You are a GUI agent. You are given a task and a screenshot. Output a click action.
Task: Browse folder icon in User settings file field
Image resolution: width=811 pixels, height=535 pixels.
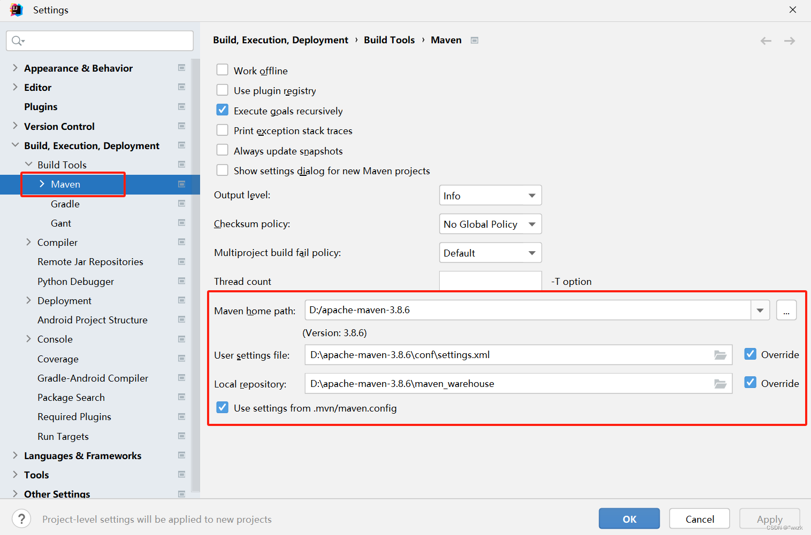coord(721,355)
